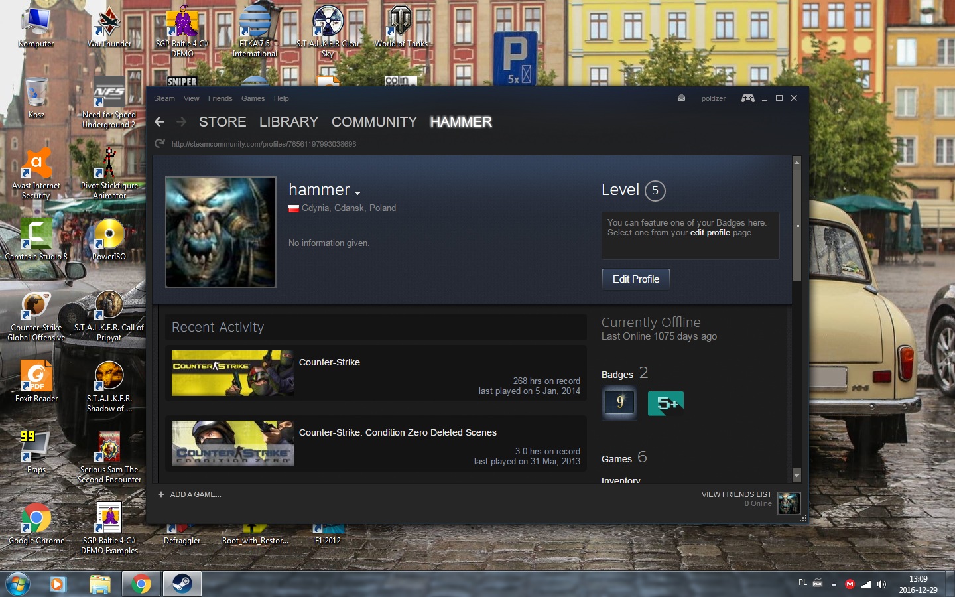Image resolution: width=955 pixels, height=597 pixels.
Task: Select the War Thunder desktop shortcut
Action: coord(109,27)
